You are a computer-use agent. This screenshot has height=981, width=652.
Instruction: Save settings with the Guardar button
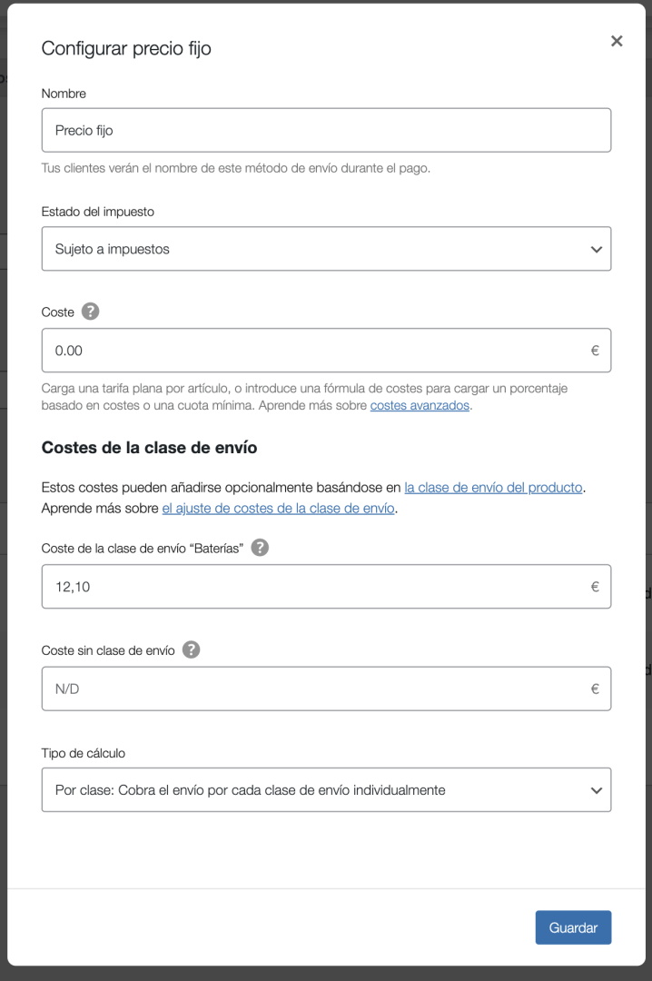(x=573, y=927)
